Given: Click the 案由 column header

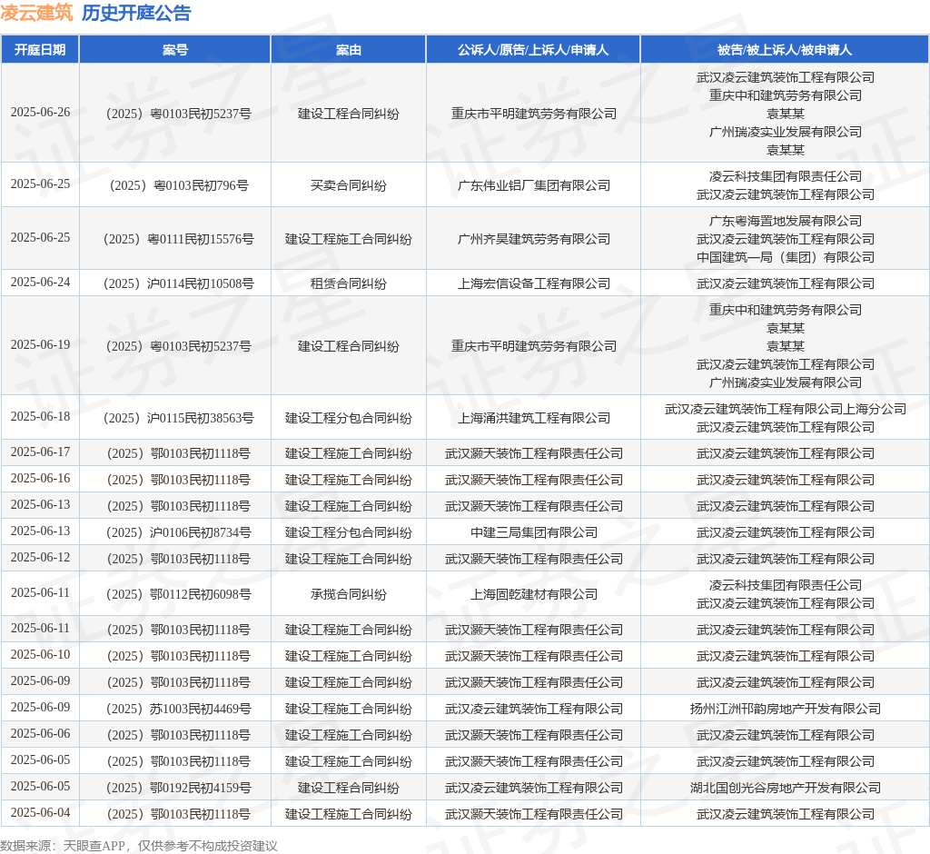Looking at the screenshot, I should tap(348, 50).
